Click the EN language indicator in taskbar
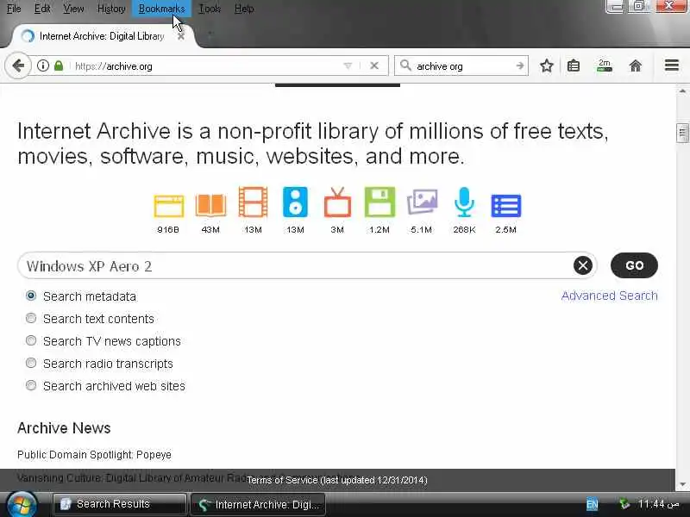Screen dimensions: 690x517 (593, 504)
